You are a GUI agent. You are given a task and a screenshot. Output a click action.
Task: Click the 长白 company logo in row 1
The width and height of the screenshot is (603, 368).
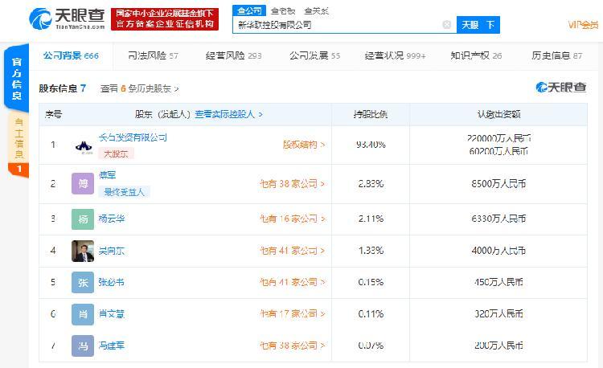[84, 146]
